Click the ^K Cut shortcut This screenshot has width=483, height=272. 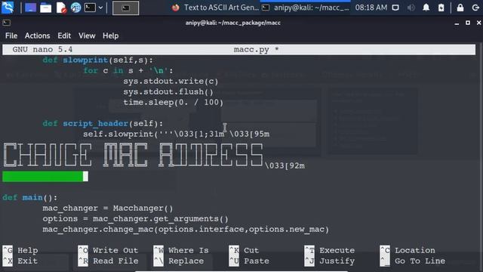pyautogui.click(x=245, y=250)
